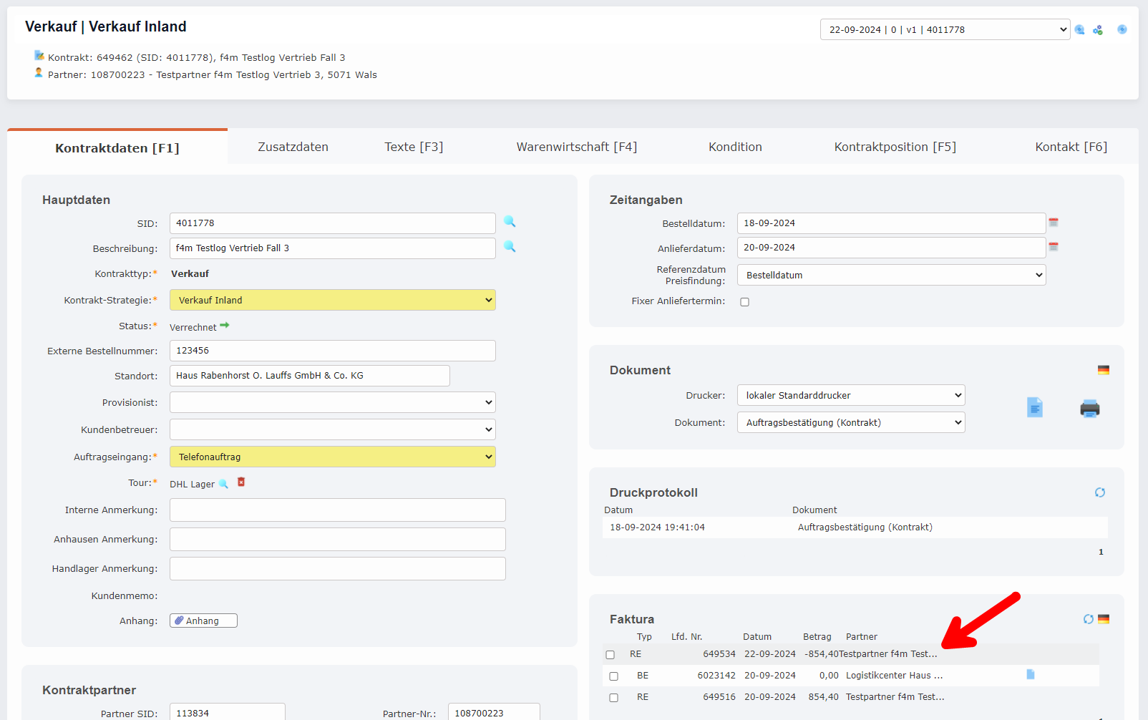
Task: Open document preview icon in Dokument panel
Action: click(1034, 407)
